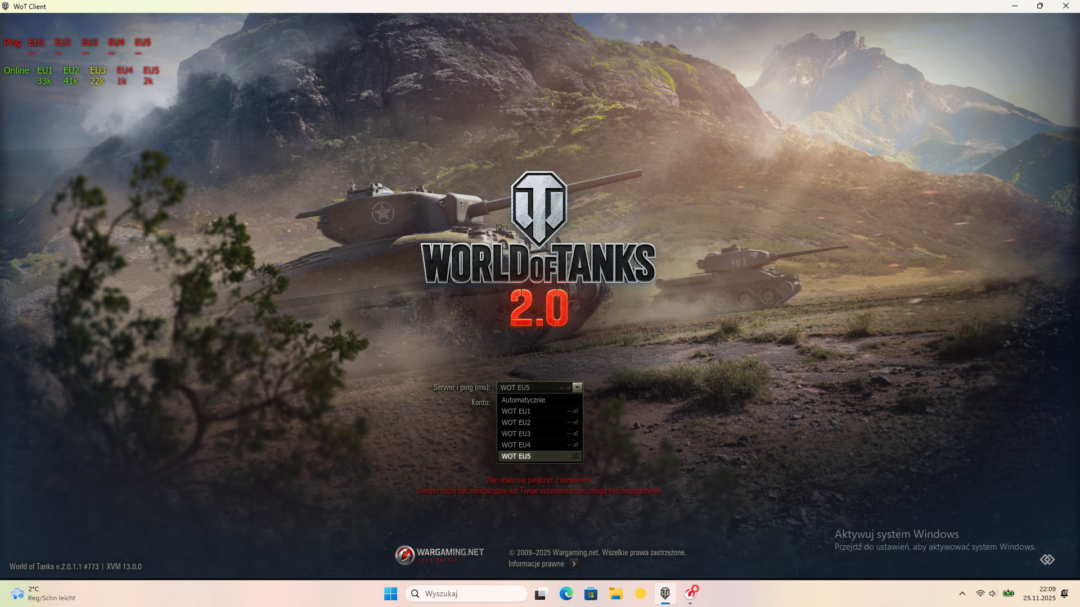This screenshot has width=1080, height=607.
Task: Open the notification bell icon
Action: click(1064, 594)
